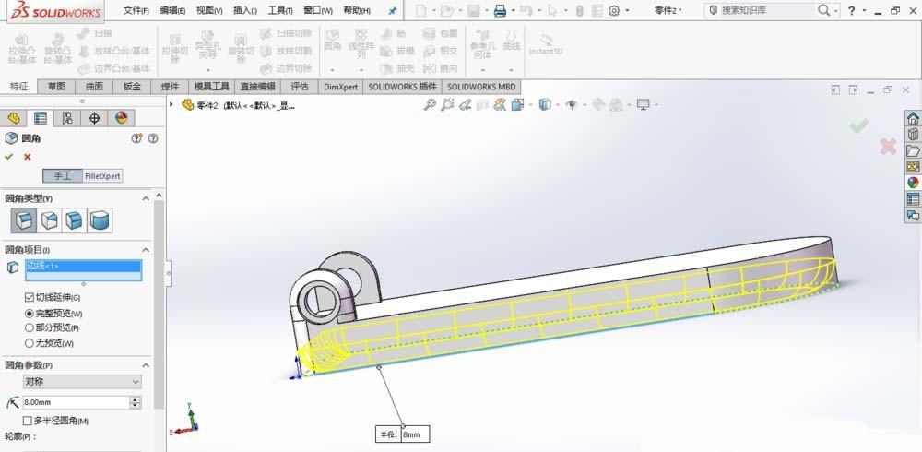Click the Print icon in the top toolbar
922x452 pixels.
click(500, 10)
